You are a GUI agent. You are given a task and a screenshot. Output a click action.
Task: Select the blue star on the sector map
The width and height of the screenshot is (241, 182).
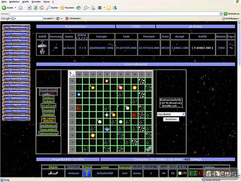click(79, 95)
